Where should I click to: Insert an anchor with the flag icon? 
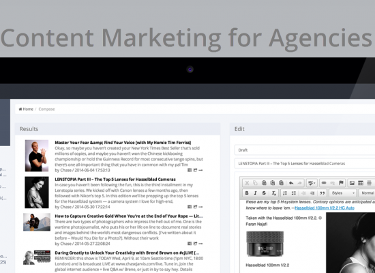pos(341,183)
